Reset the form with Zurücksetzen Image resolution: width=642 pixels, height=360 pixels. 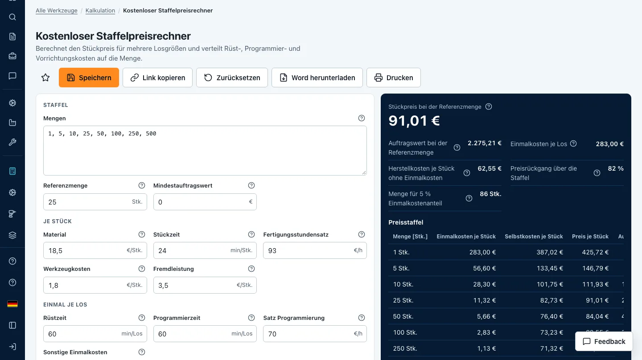pos(232,78)
